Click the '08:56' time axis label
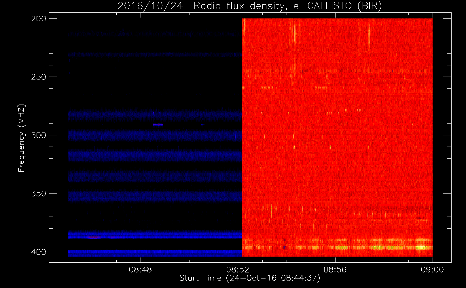This screenshot has height=288, width=466. pyautogui.click(x=335, y=270)
